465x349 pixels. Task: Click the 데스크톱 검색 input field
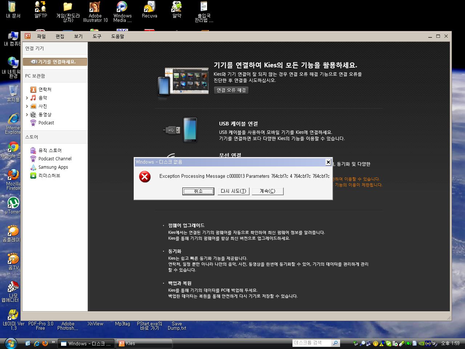point(312,343)
